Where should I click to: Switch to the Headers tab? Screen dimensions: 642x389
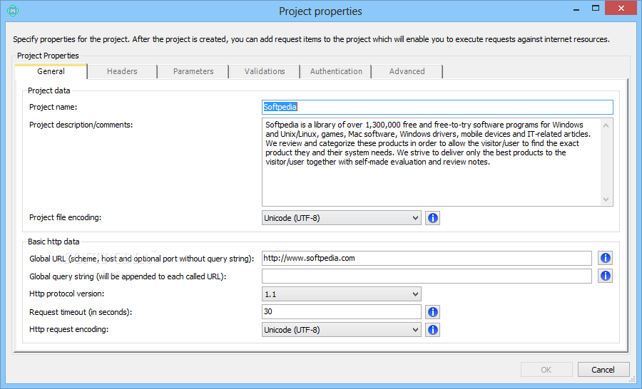pos(122,71)
